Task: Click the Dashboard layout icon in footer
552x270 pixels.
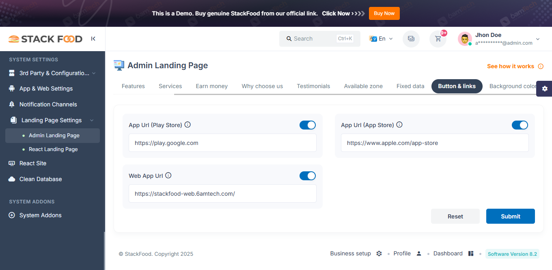Action: coord(471,253)
